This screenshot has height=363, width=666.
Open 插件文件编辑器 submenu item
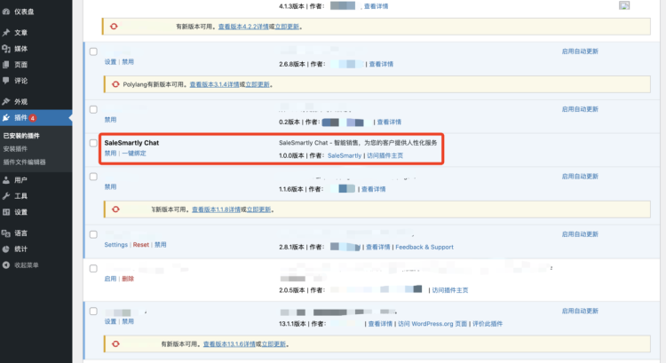24,162
